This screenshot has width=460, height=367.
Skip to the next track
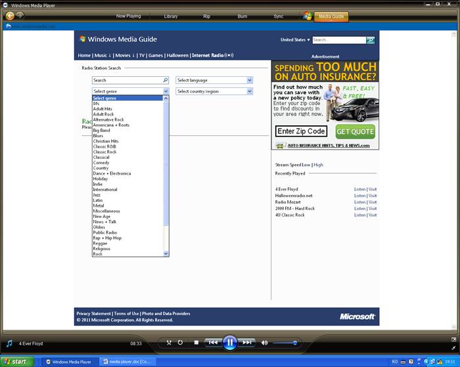[x=246, y=342]
